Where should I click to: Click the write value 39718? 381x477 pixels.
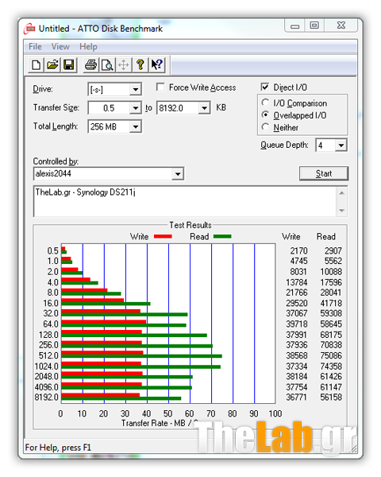click(297, 324)
